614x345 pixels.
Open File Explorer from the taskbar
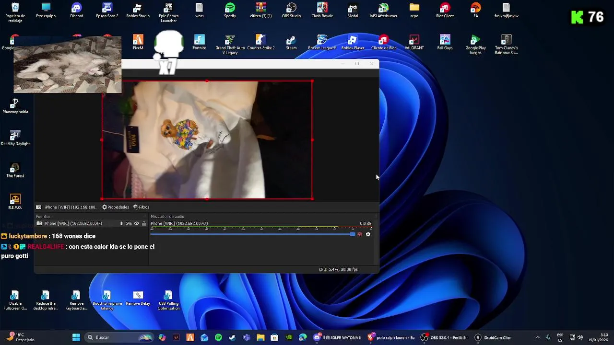[260, 337]
